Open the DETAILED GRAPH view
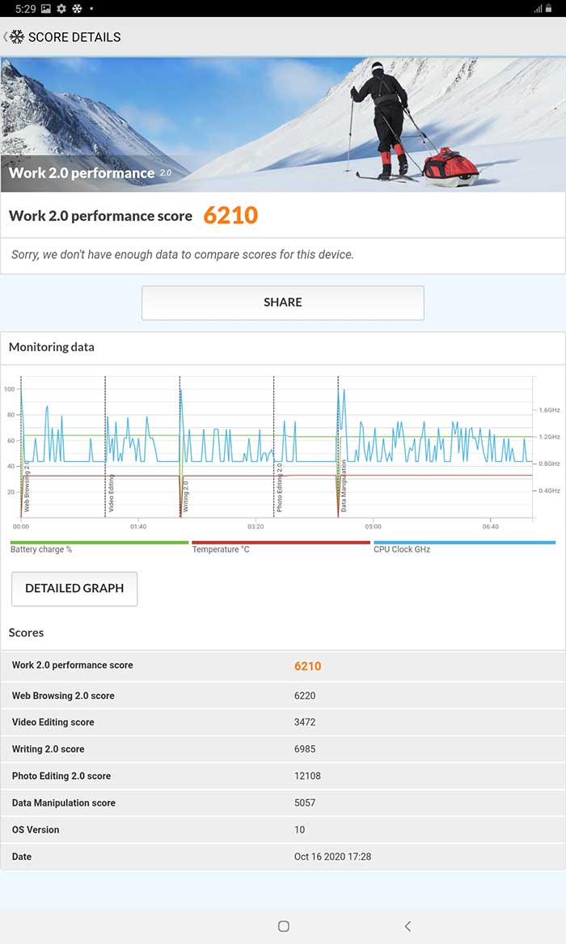Screen dimensions: 566x944 tap(74, 589)
